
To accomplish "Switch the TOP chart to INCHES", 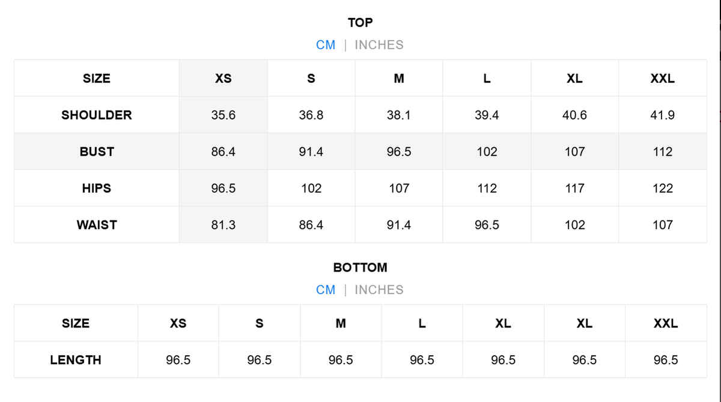I will 379,45.
